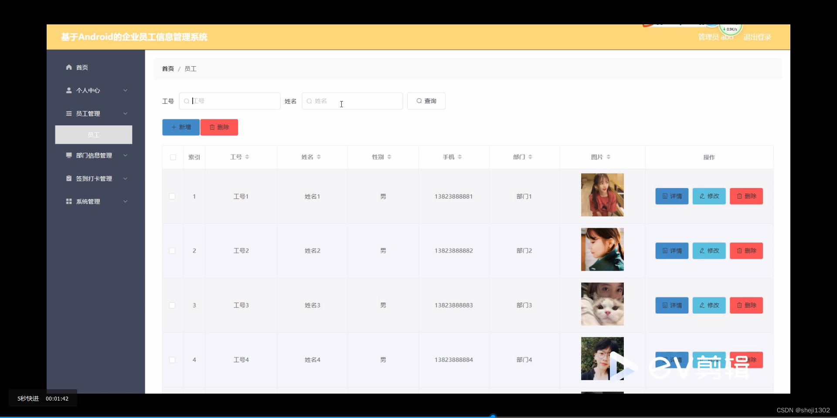
Task: Click the 系统管理 grid icon
Action: (69, 201)
